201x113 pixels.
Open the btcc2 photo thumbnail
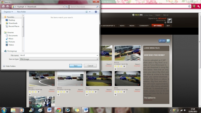(99, 79)
